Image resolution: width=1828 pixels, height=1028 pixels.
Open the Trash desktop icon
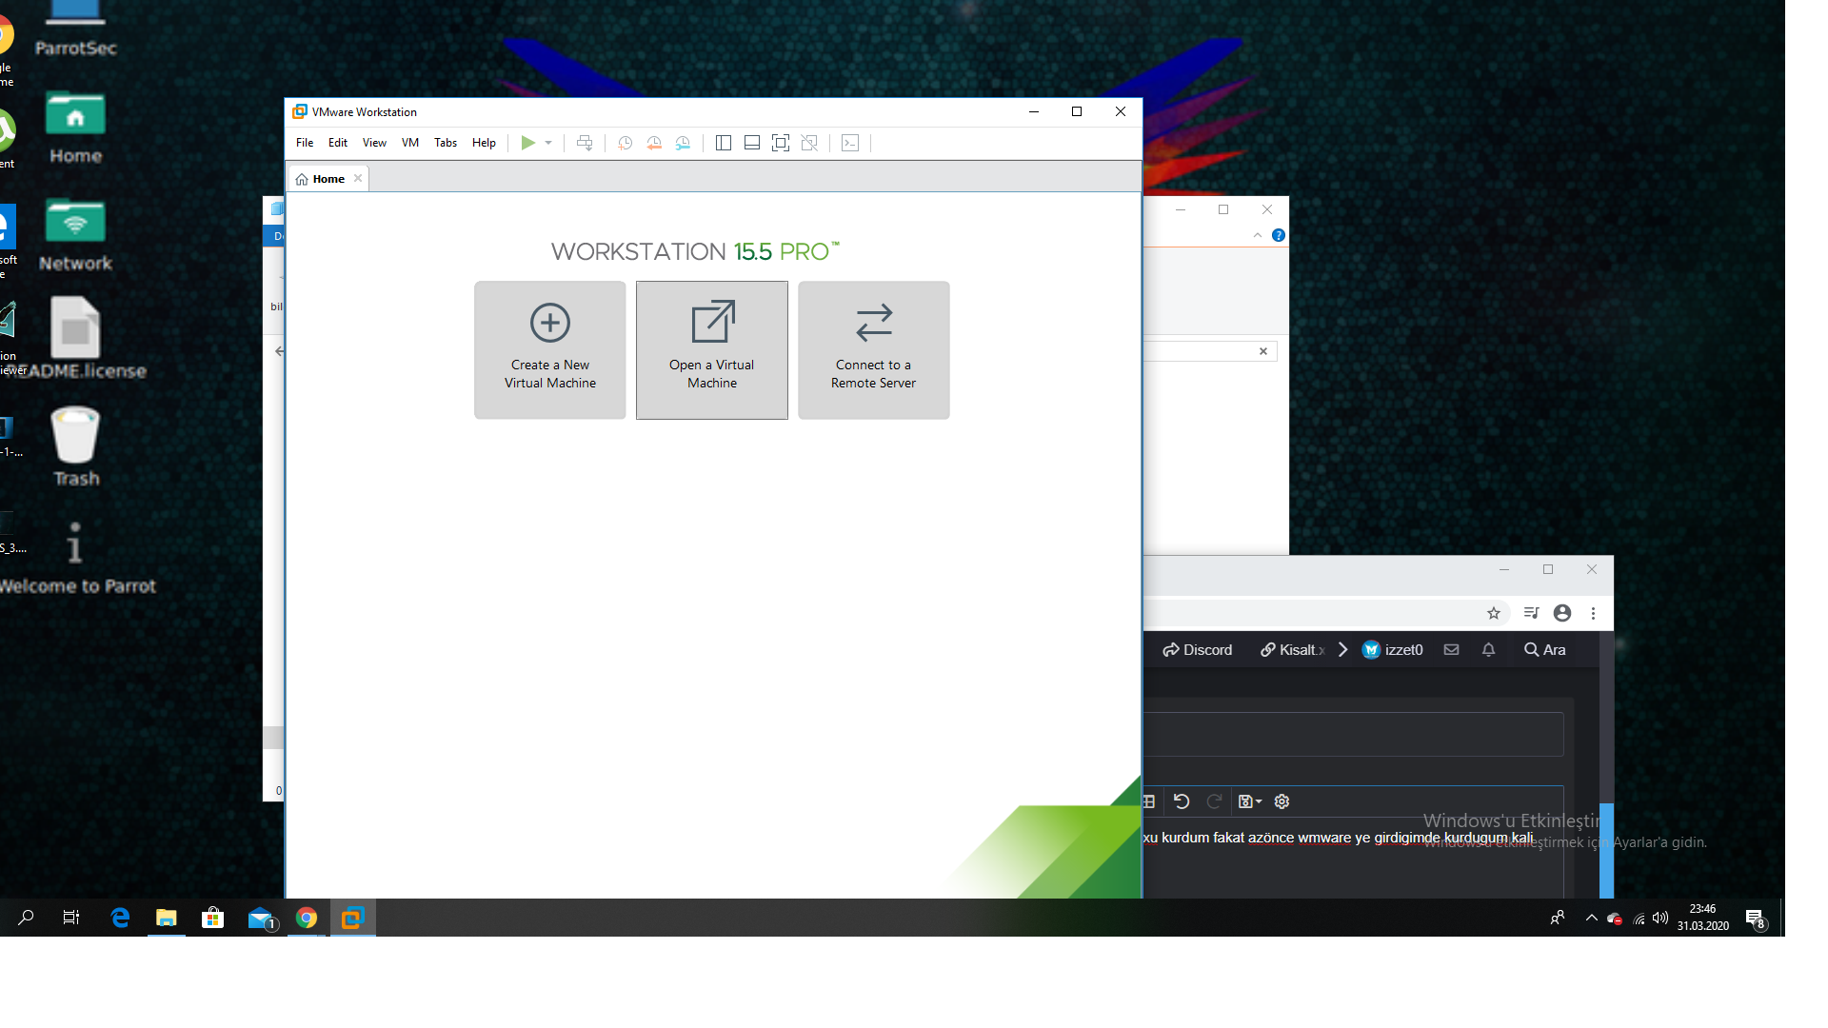click(x=75, y=447)
